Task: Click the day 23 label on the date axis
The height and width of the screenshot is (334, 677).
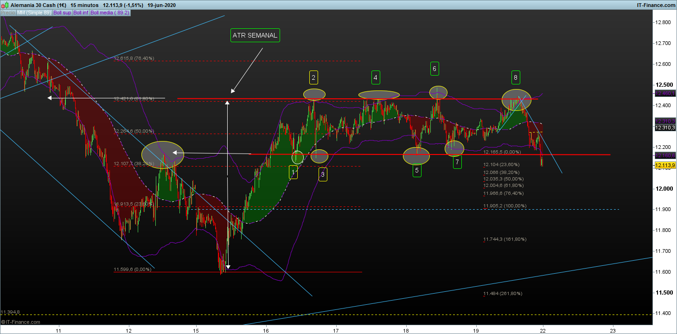Action: (613, 330)
